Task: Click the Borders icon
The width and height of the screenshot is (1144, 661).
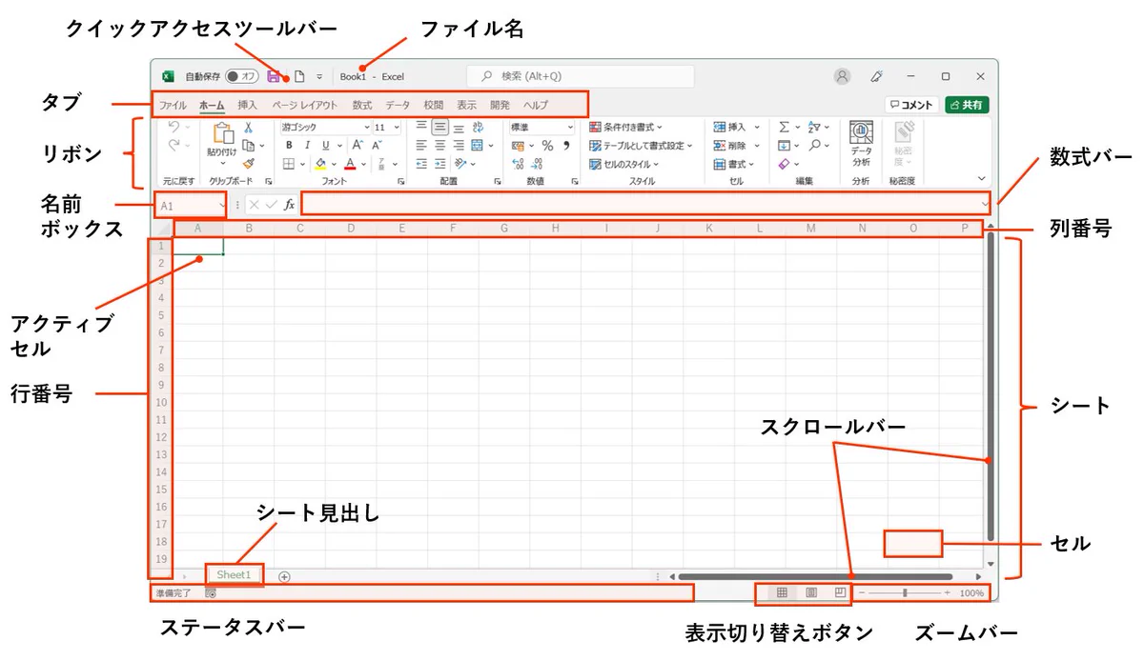Action: [x=288, y=164]
